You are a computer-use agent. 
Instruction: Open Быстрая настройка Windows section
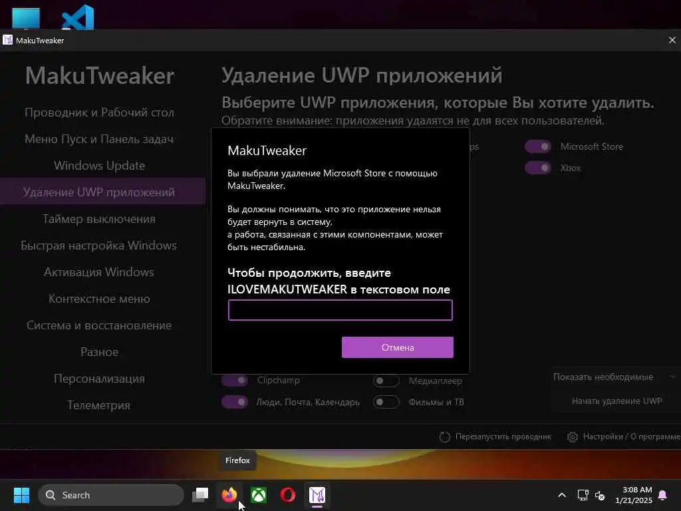click(99, 246)
